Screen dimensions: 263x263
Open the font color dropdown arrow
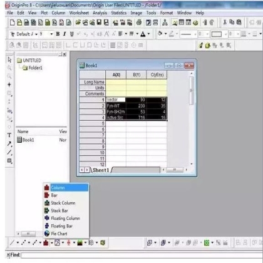click(148, 34)
